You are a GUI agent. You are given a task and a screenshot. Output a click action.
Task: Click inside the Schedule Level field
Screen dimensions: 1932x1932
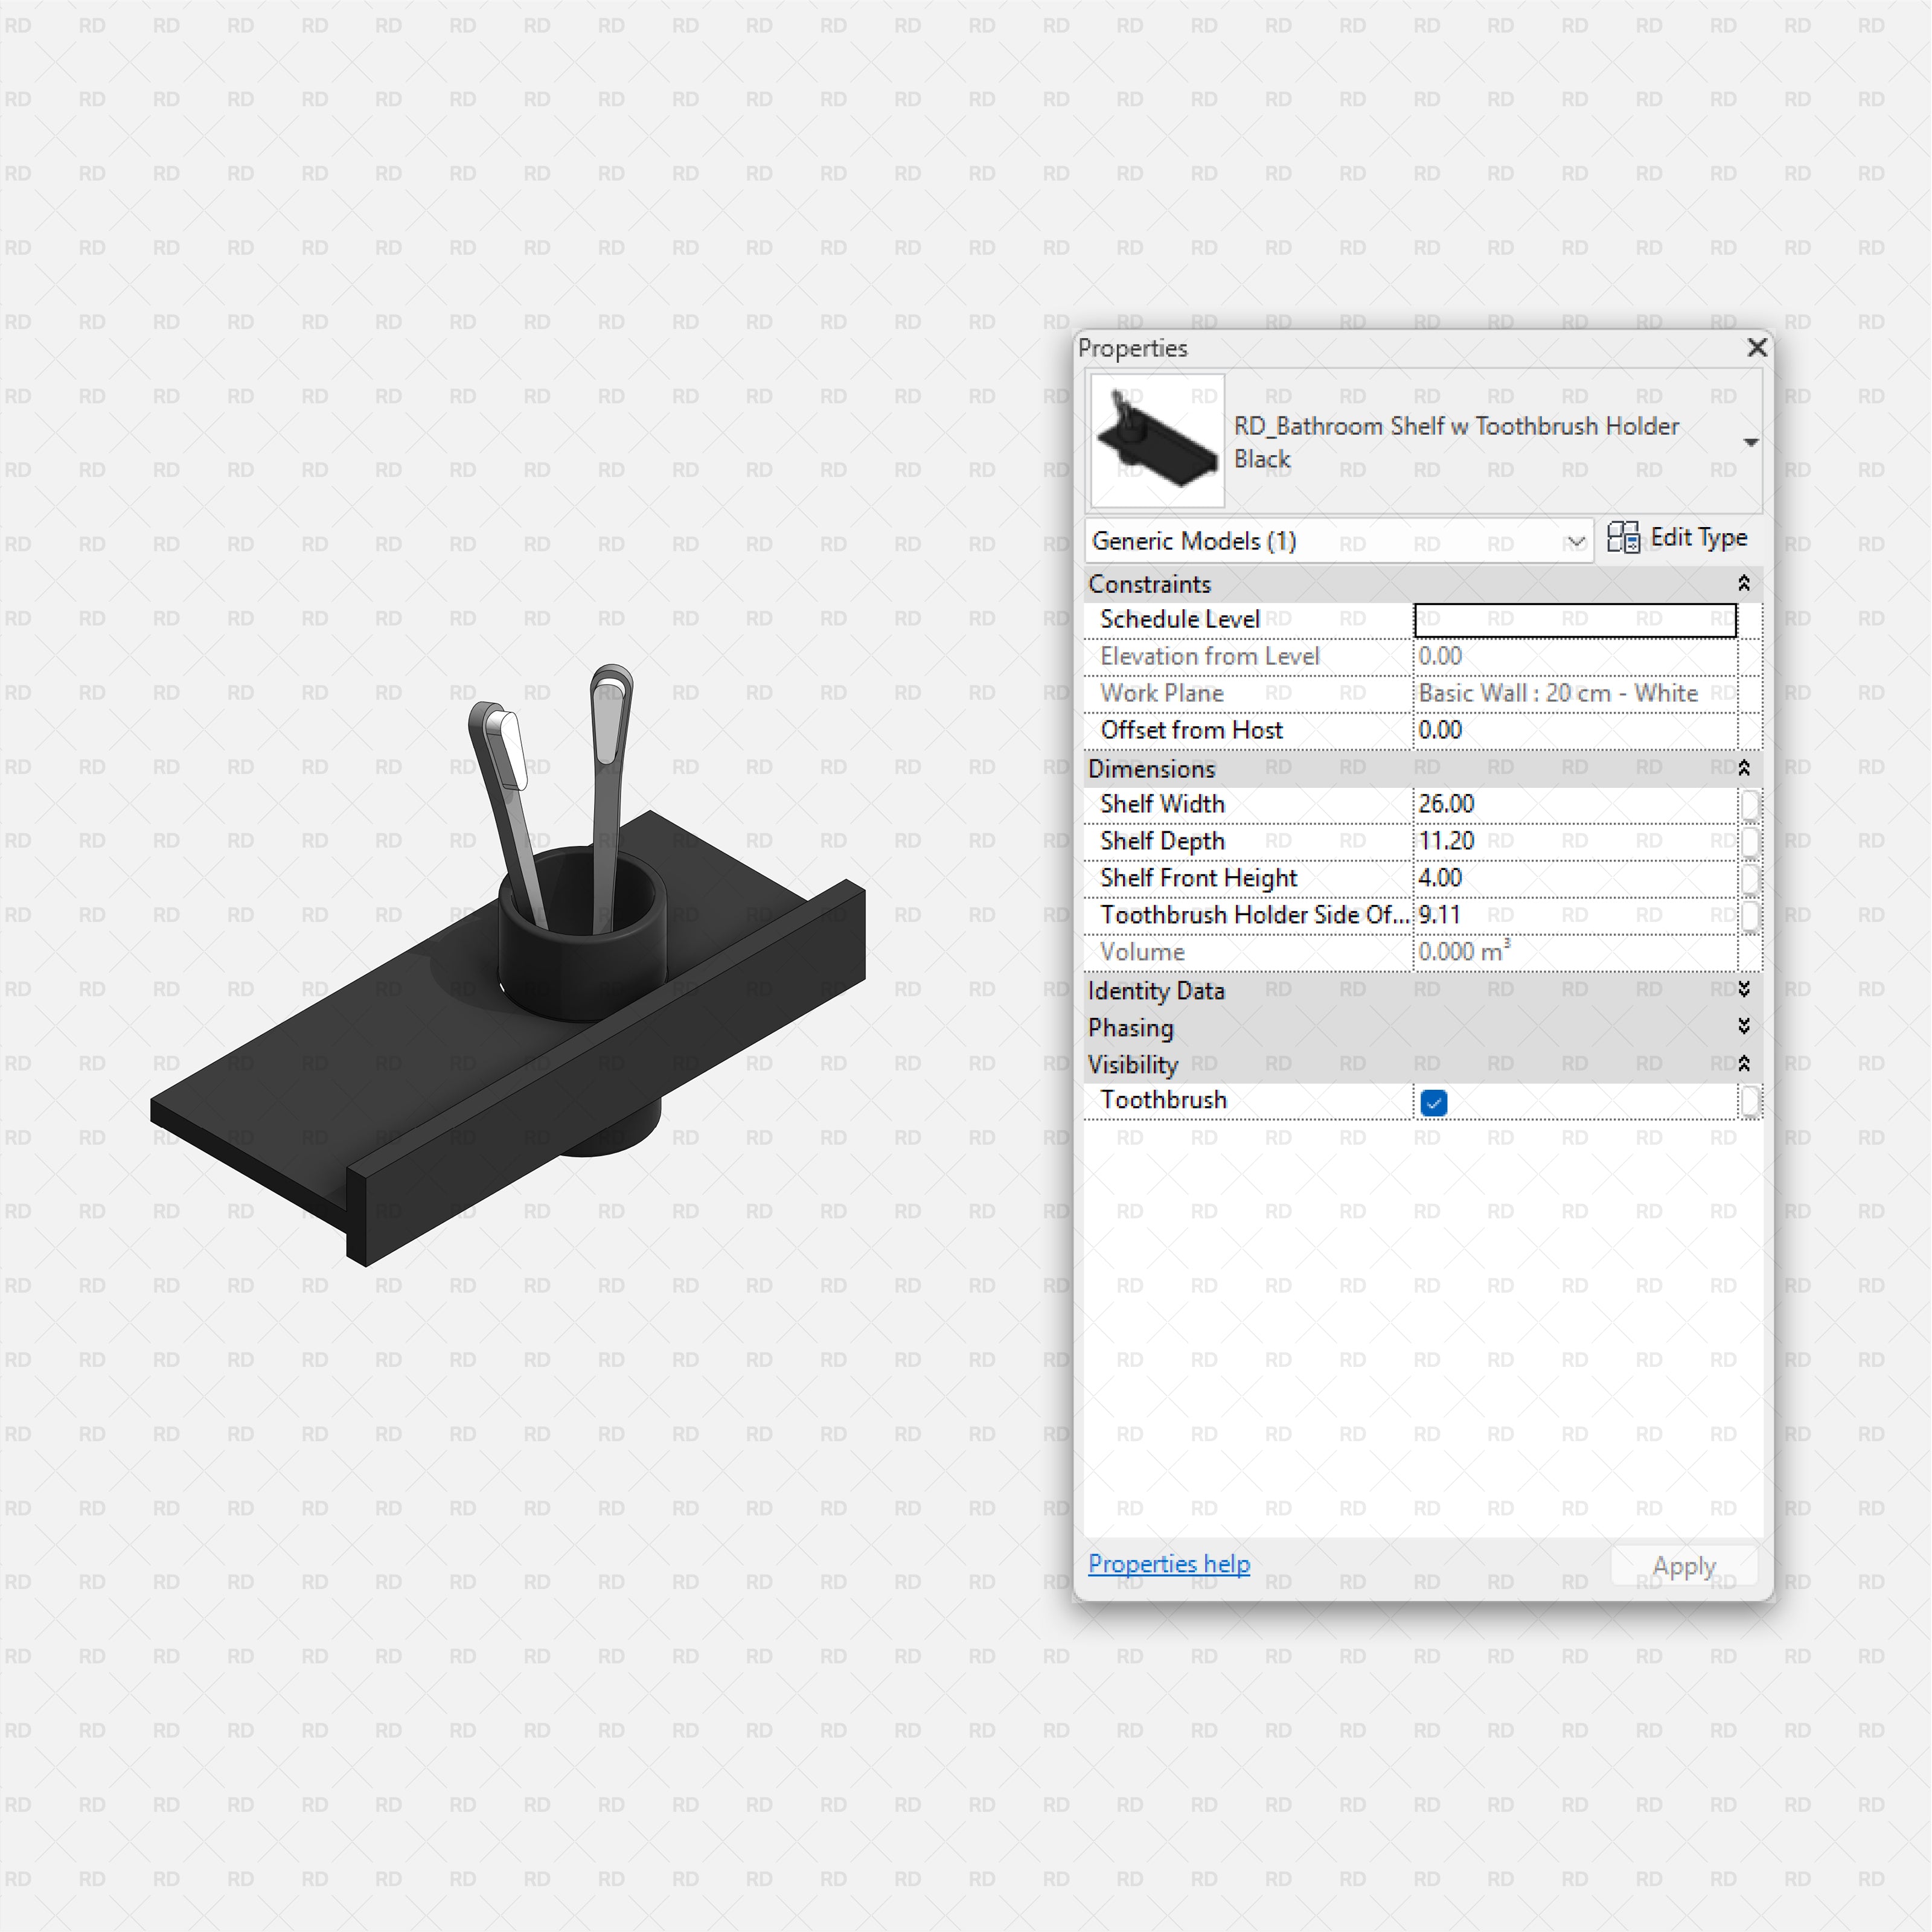[x=1575, y=619]
